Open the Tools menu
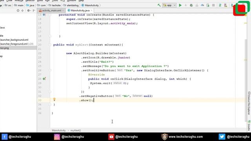Screen dimensions: 251x141 (55, 1)
